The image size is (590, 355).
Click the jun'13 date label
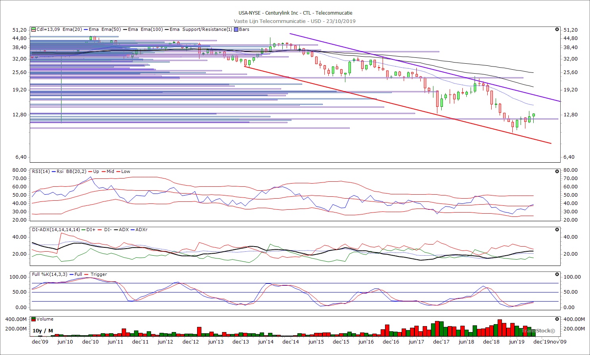pyautogui.click(x=216, y=342)
